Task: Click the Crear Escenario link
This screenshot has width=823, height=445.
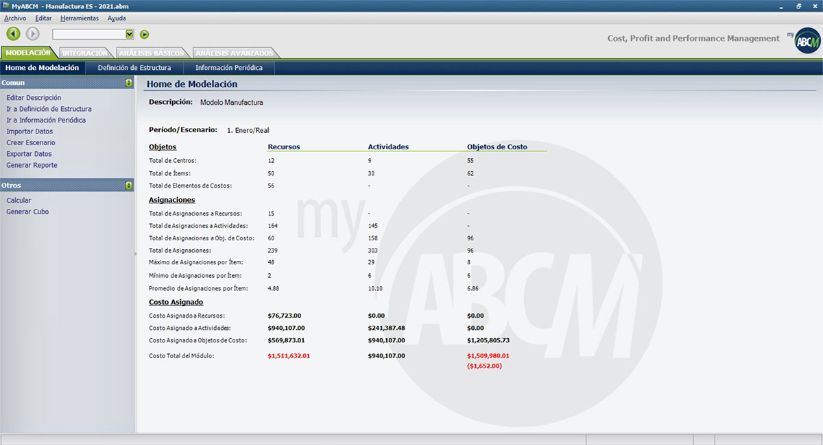Action: point(31,142)
